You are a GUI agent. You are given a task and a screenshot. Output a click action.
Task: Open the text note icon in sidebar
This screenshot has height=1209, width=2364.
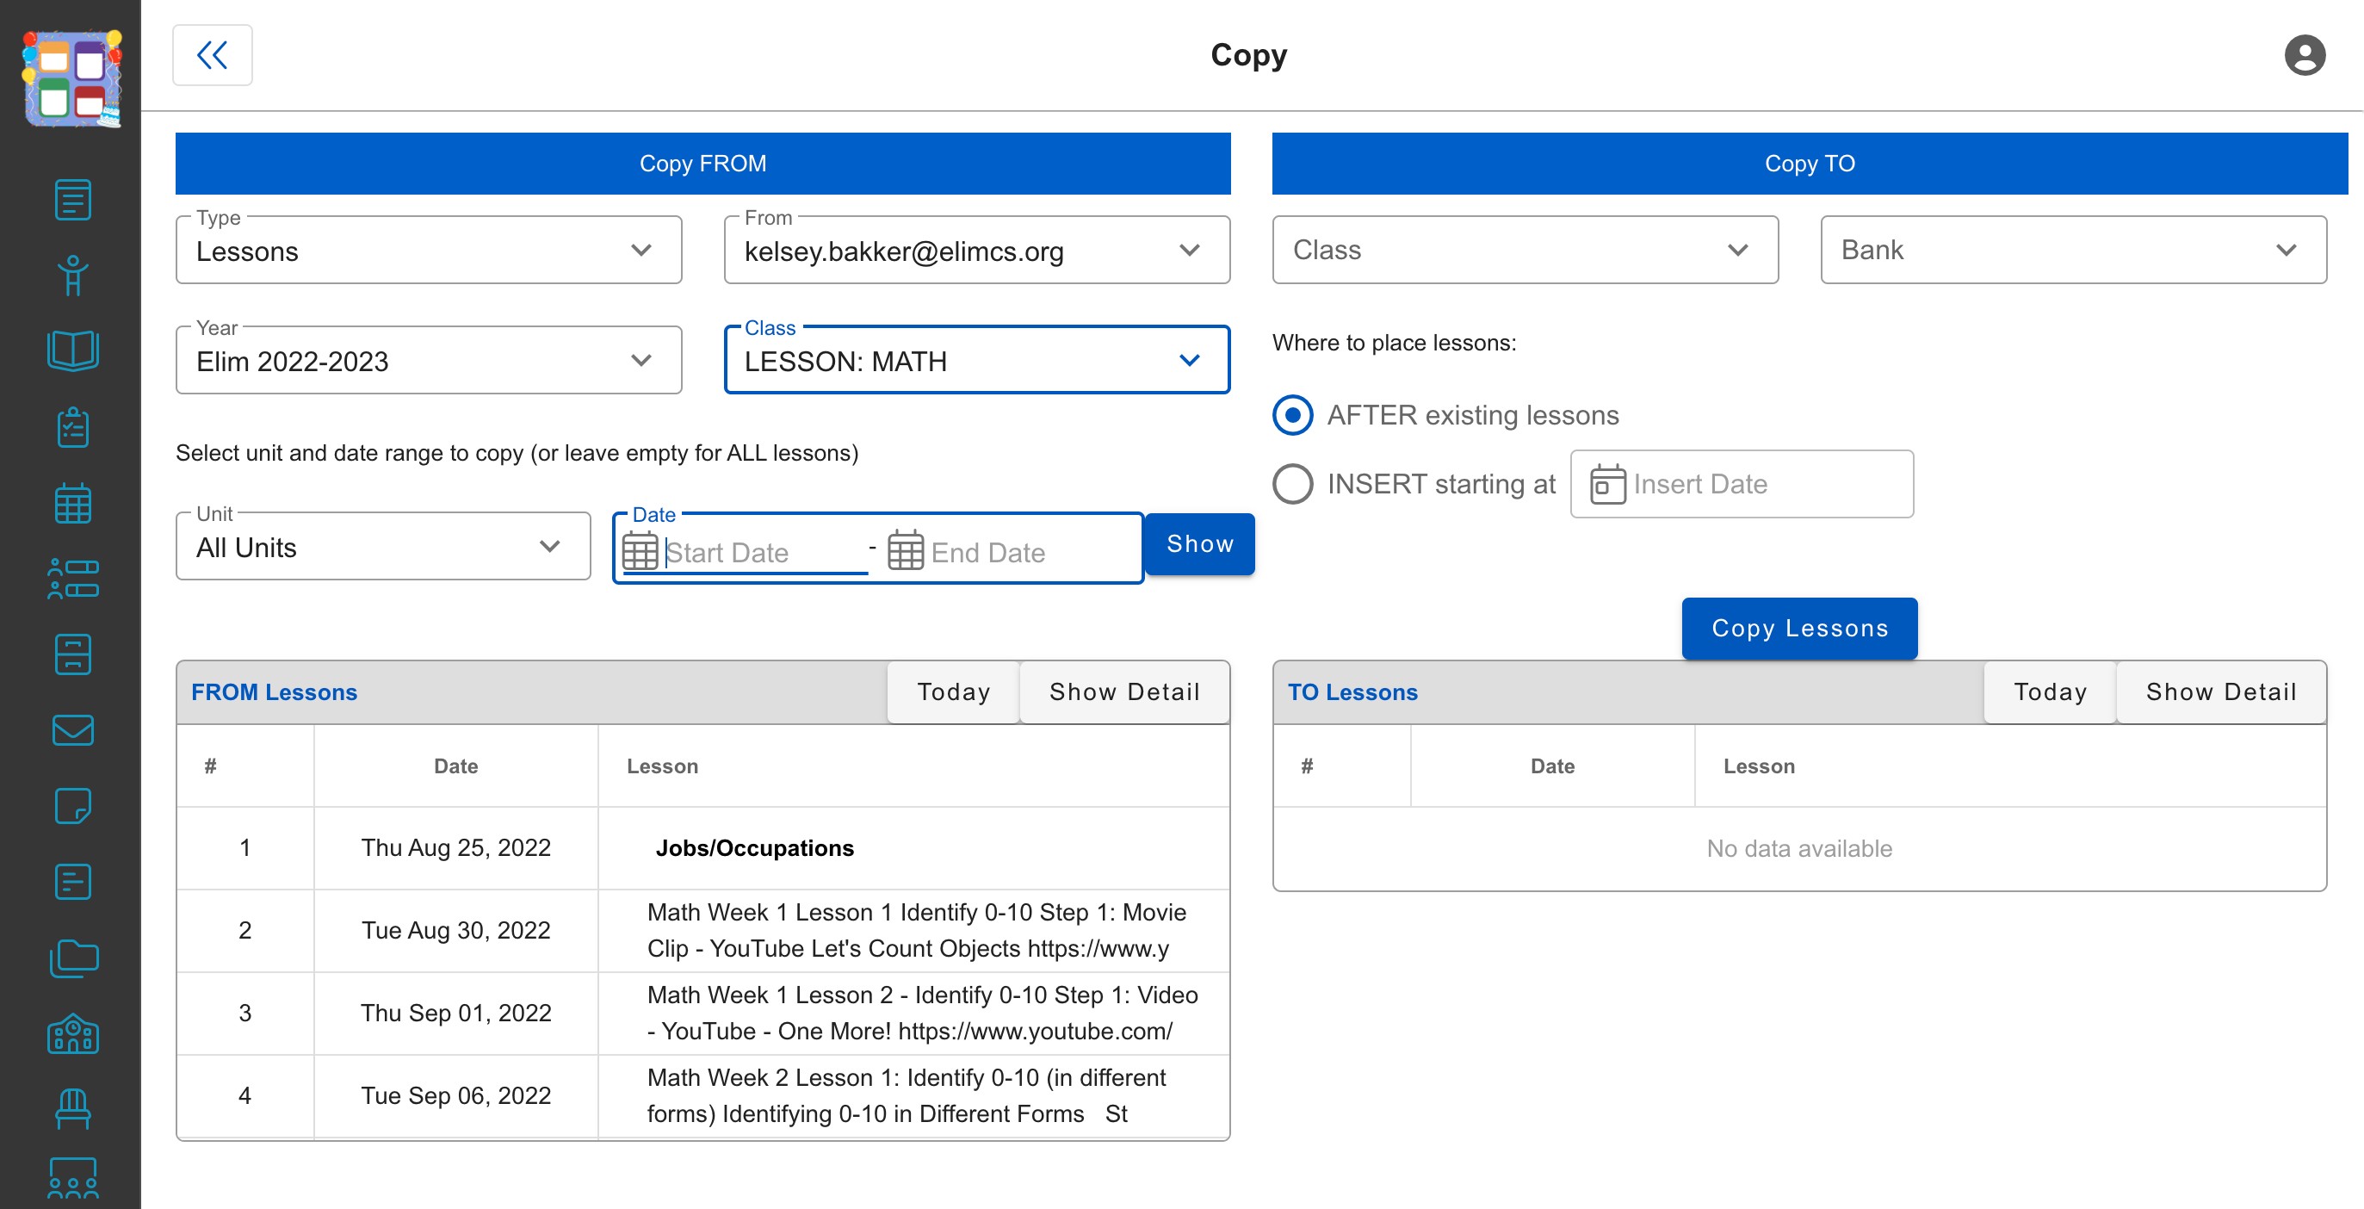pyautogui.click(x=72, y=882)
